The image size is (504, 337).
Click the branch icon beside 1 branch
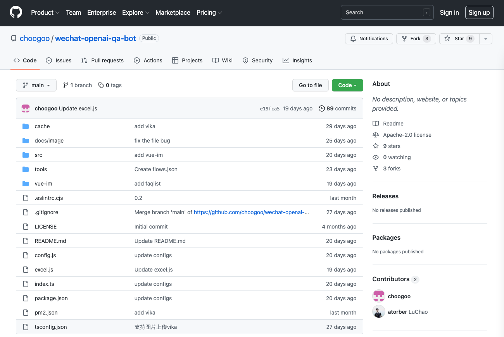[66, 85]
